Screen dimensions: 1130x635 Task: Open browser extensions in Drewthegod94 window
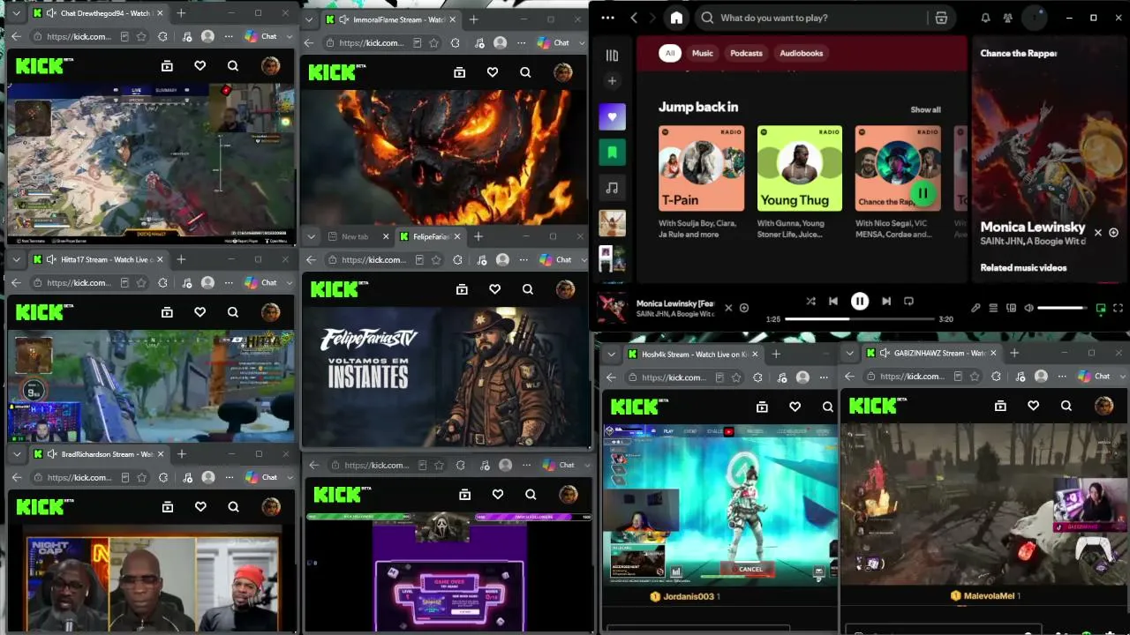[x=163, y=36]
